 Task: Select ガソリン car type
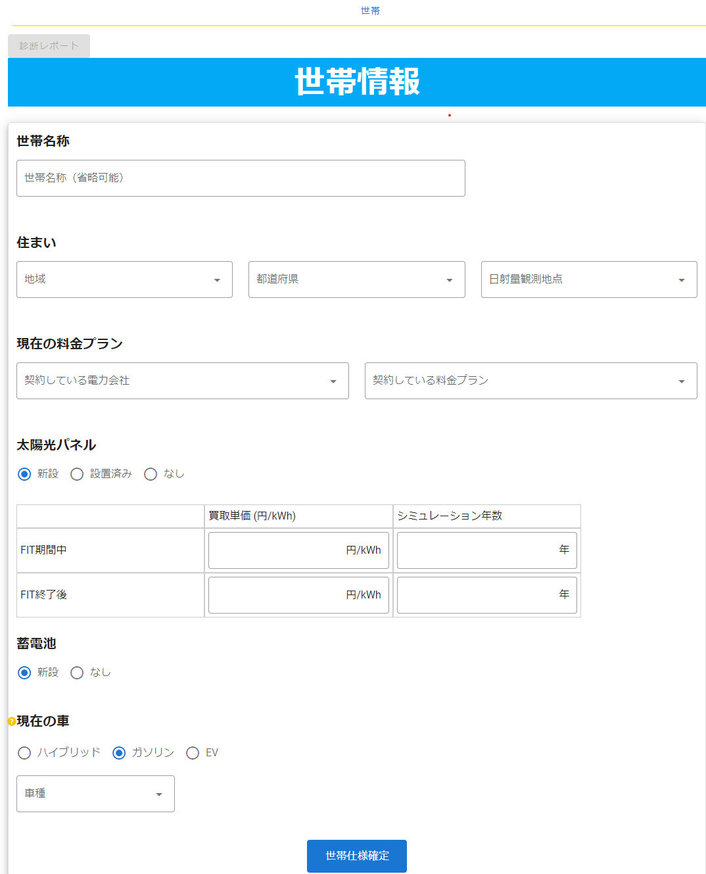click(119, 753)
